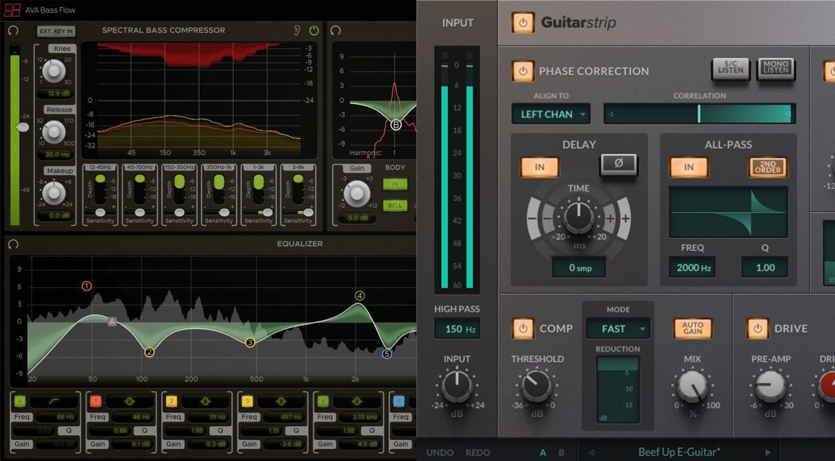Click UNDO in the bottom bar

point(440,452)
